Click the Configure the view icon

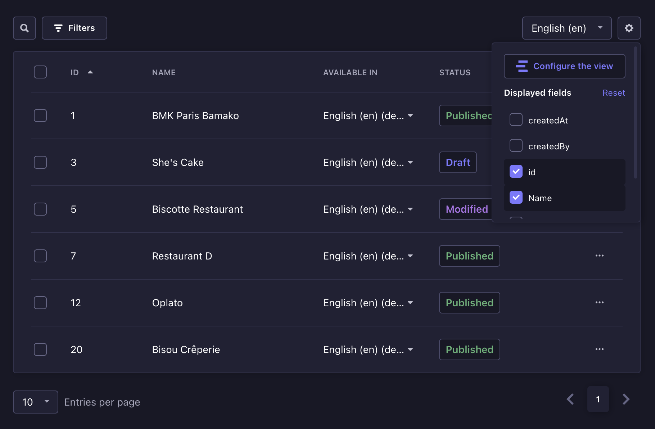[x=522, y=66]
